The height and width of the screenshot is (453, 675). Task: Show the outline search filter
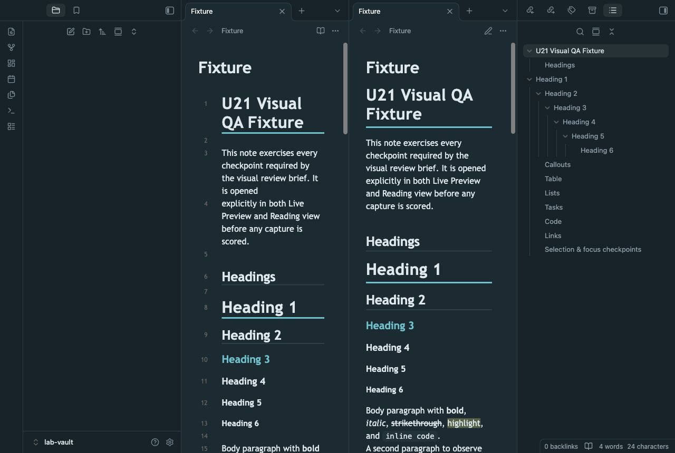click(580, 32)
